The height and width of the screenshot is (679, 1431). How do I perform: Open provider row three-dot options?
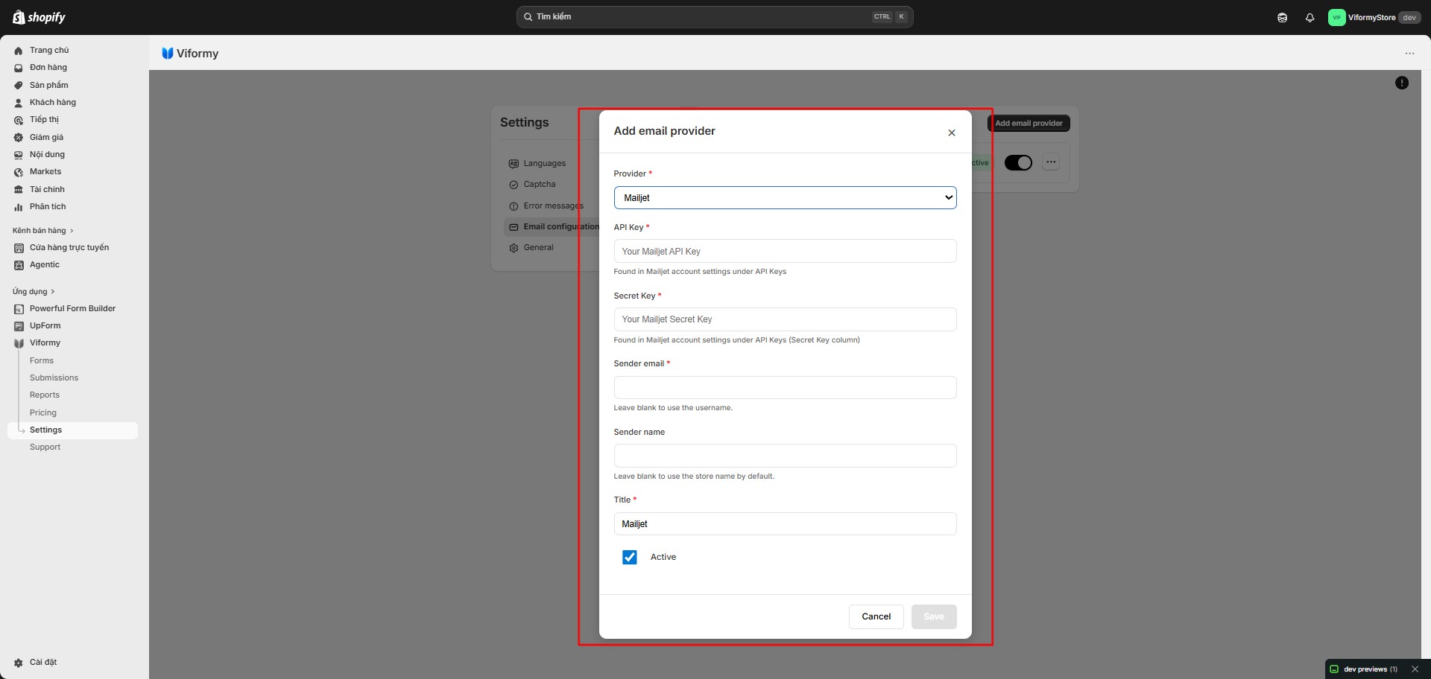(1051, 162)
